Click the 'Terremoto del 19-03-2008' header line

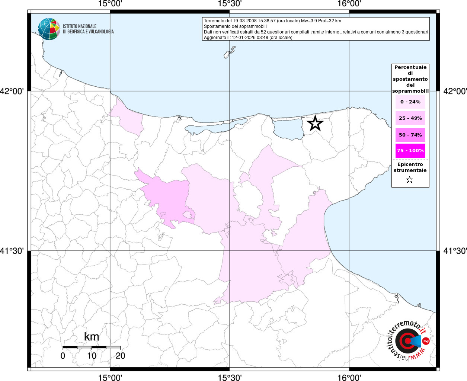tap(272, 21)
